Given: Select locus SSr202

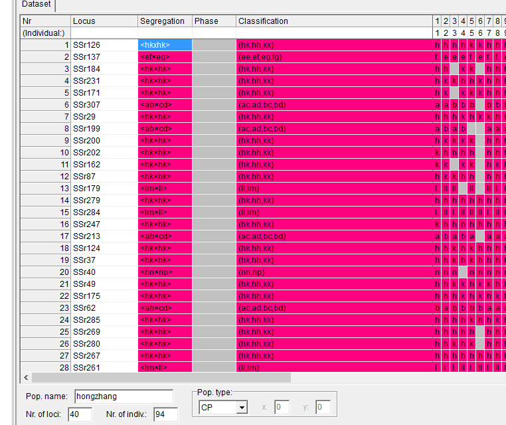Looking at the screenshot, I should click(104, 152).
